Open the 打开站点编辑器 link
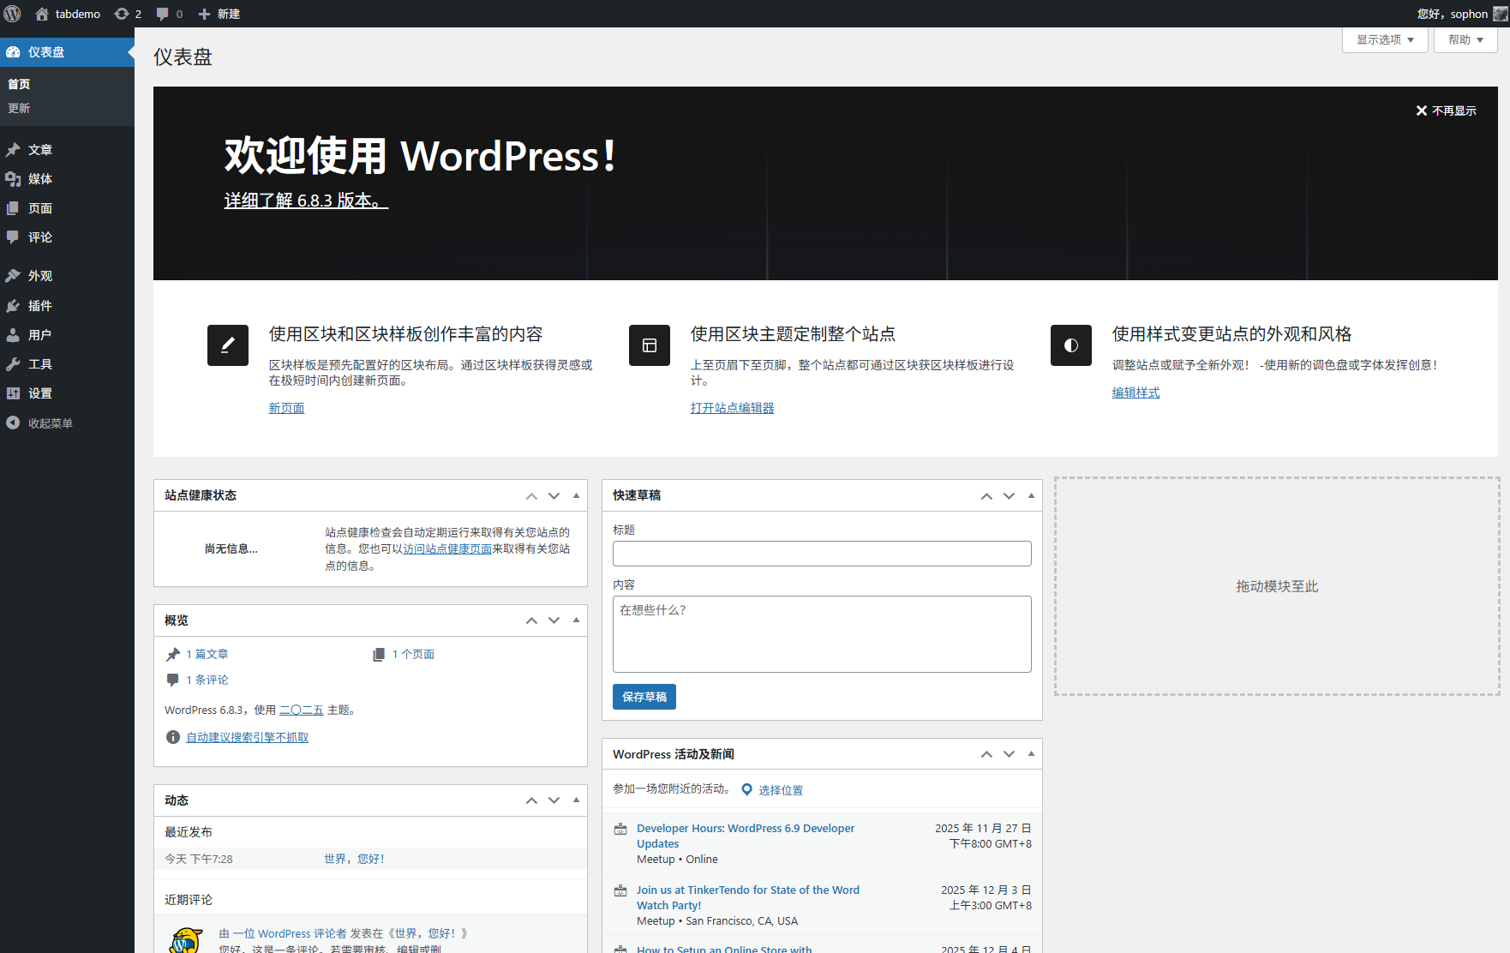This screenshot has height=953, width=1510. [732, 408]
